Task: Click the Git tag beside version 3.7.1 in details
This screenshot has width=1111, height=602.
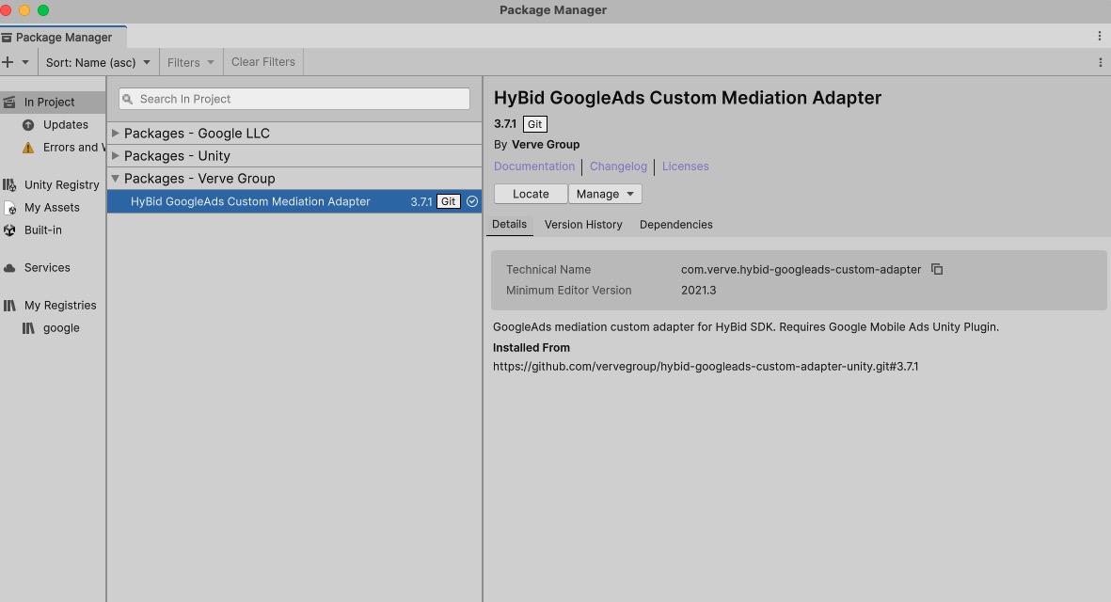Action: (535, 124)
